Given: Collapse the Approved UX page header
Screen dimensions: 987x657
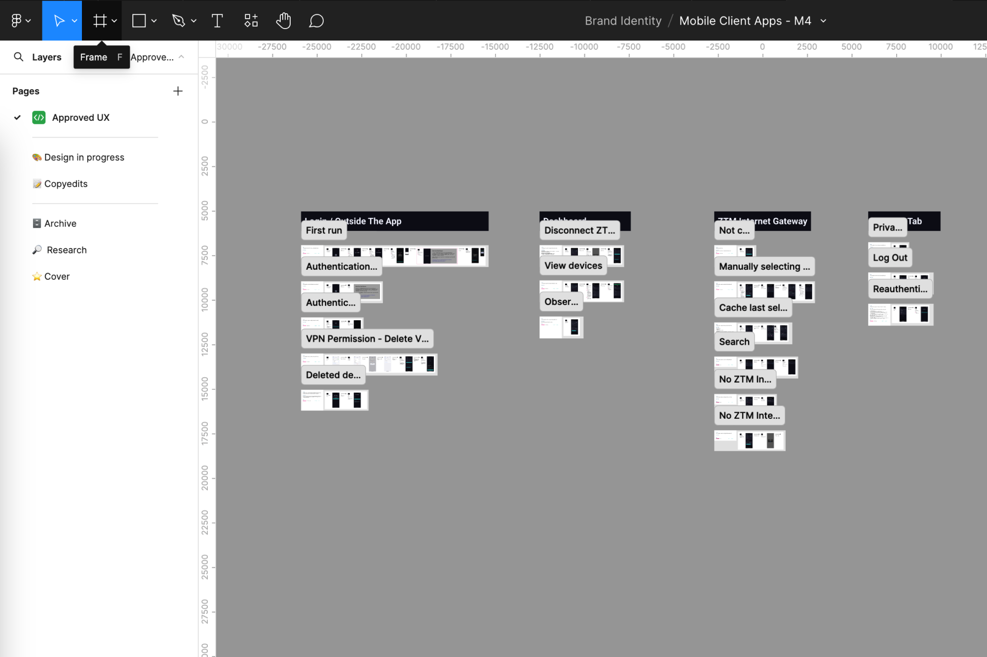Looking at the screenshot, I should (181, 57).
